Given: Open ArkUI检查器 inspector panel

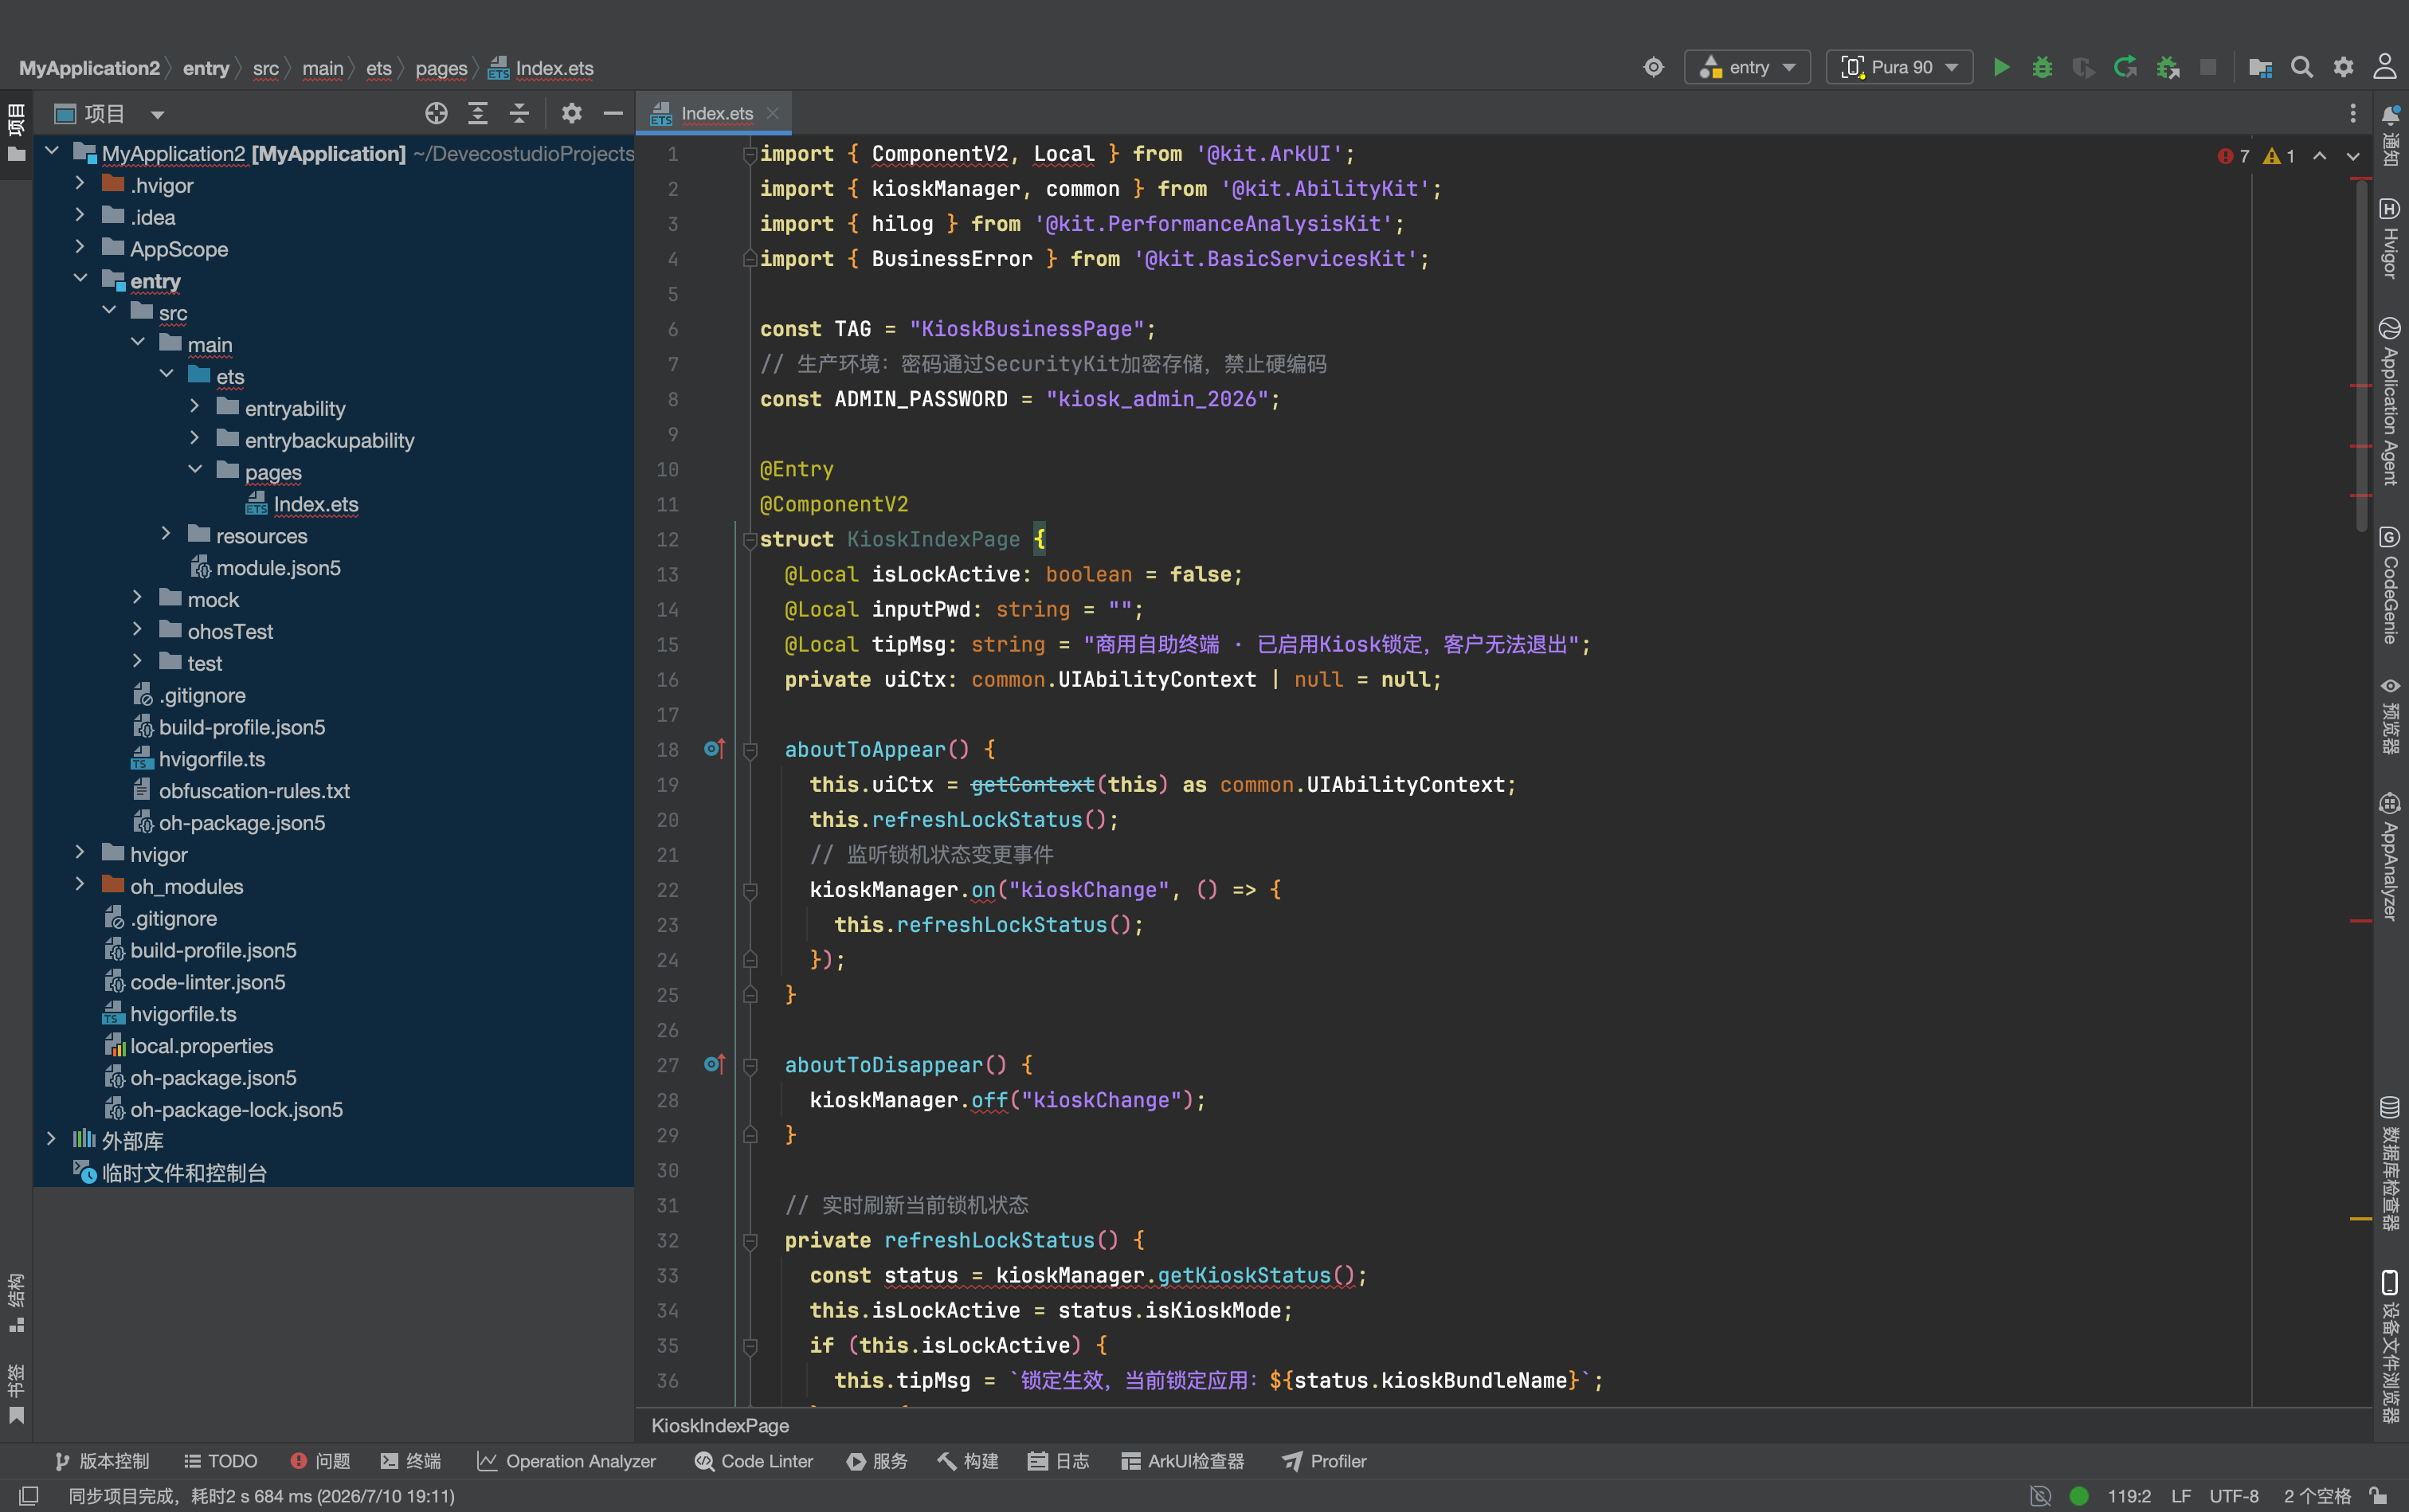Looking at the screenshot, I should [x=1183, y=1461].
